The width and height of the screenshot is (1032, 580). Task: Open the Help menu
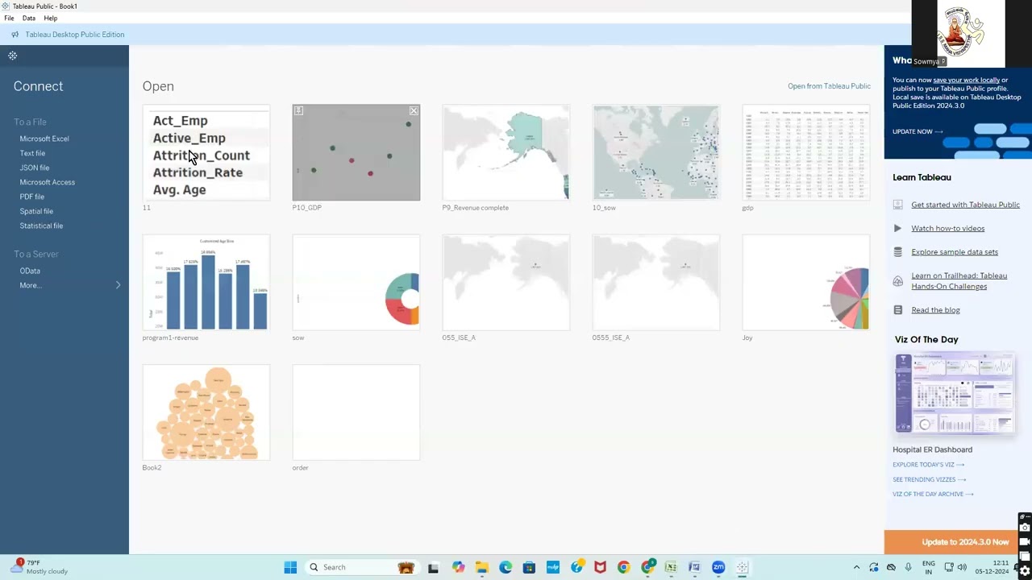[x=50, y=18]
